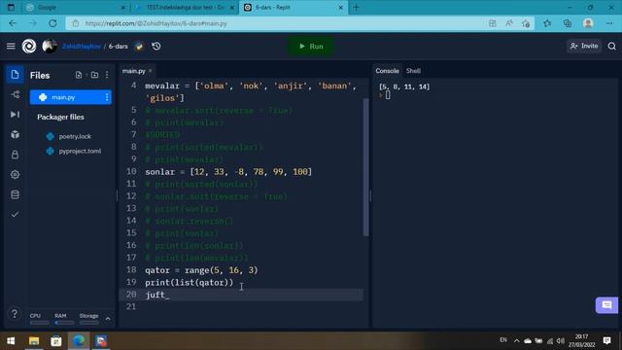Open the Help question mark icon
The width and height of the screenshot is (622, 350).
click(15, 313)
